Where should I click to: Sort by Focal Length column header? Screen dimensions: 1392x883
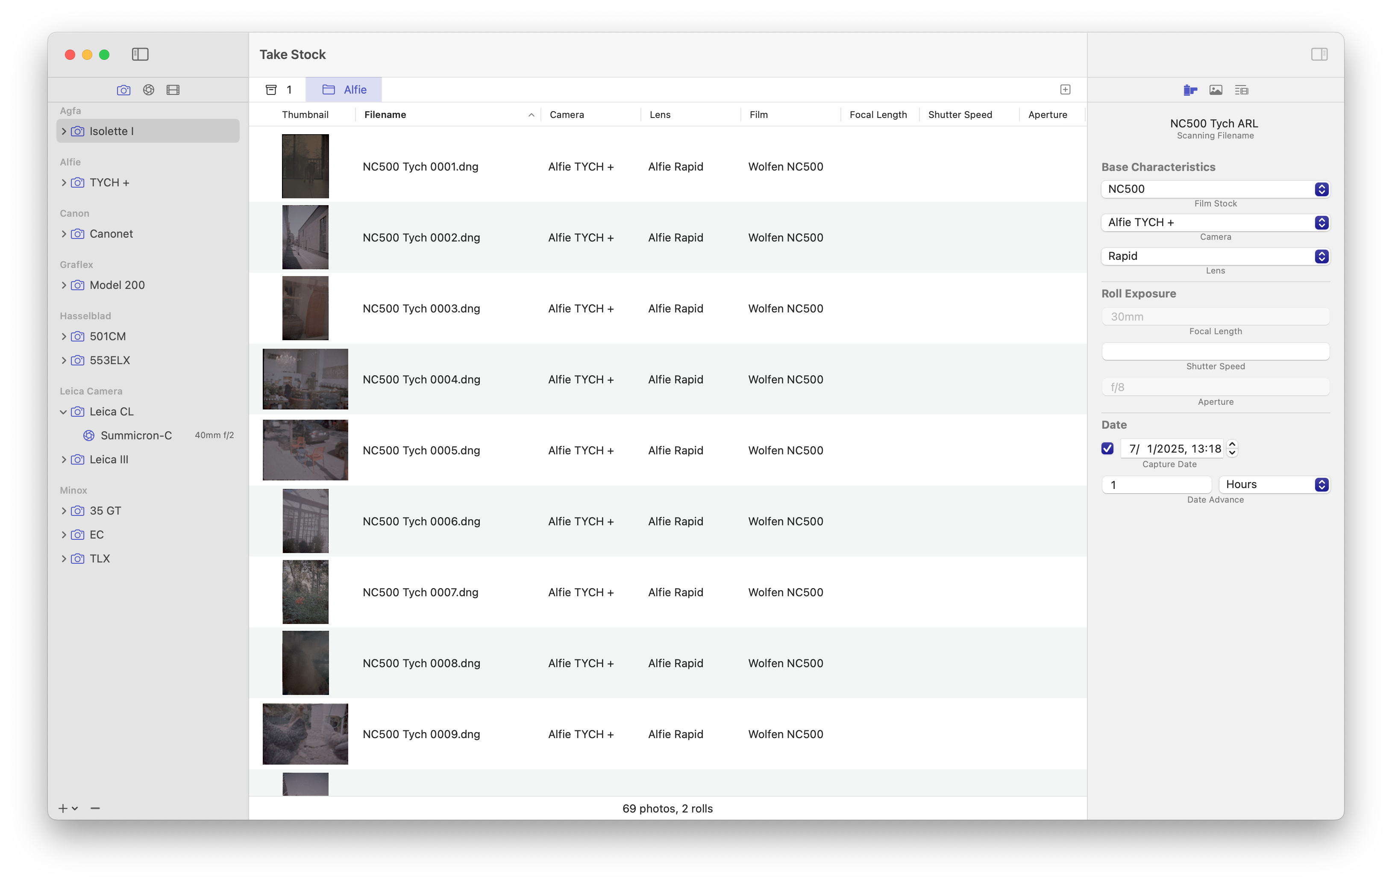click(x=880, y=115)
